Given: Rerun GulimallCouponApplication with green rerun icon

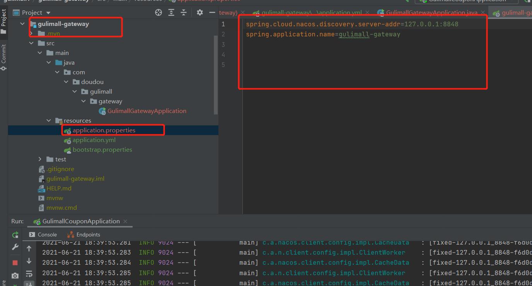Looking at the screenshot, I should tap(15, 235).
